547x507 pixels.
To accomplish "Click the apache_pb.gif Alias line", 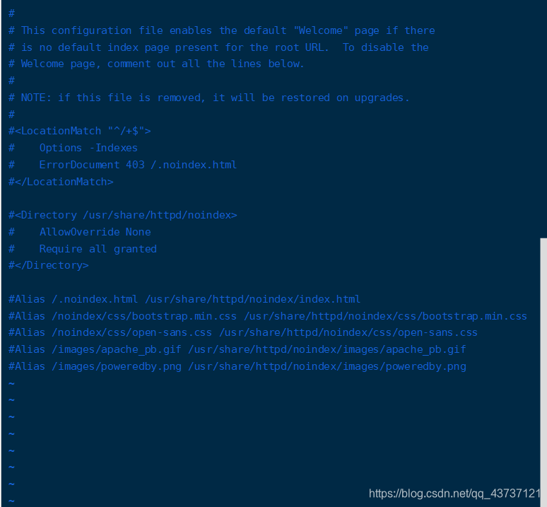I will tap(237, 349).
